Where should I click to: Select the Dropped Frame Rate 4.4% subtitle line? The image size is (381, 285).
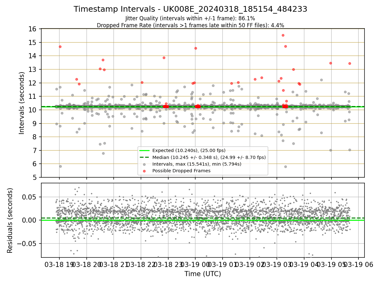(190, 25)
